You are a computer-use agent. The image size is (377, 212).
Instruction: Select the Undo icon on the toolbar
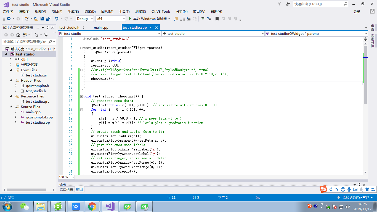point(57,18)
